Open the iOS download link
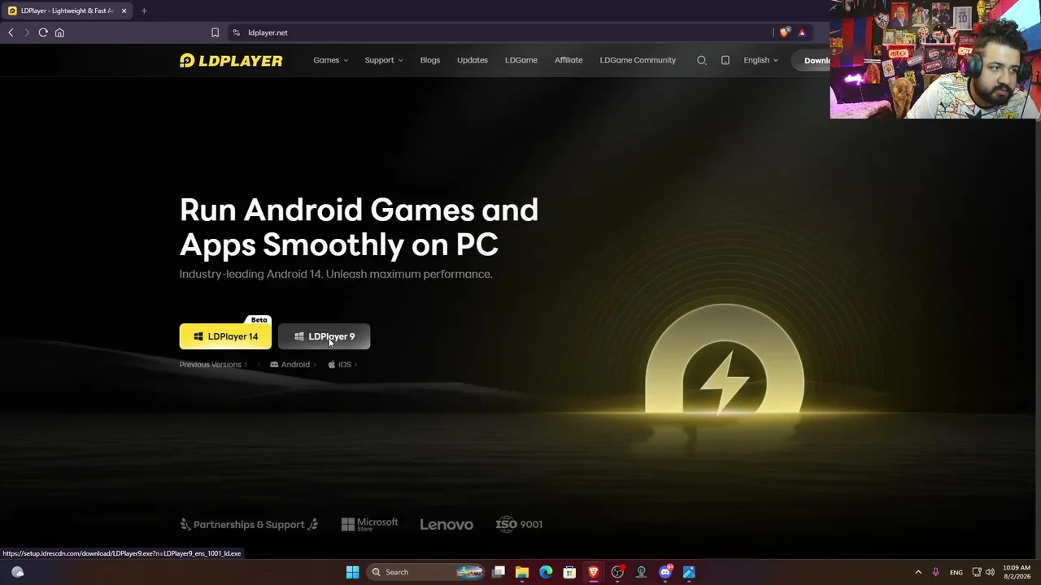The width and height of the screenshot is (1041, 585). 342,365
